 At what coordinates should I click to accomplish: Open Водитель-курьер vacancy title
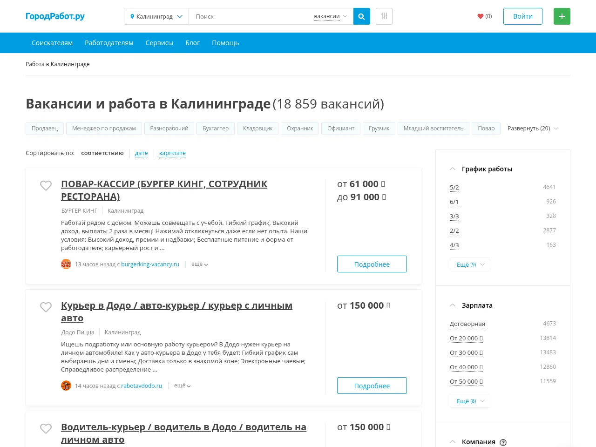pos(183,433)
